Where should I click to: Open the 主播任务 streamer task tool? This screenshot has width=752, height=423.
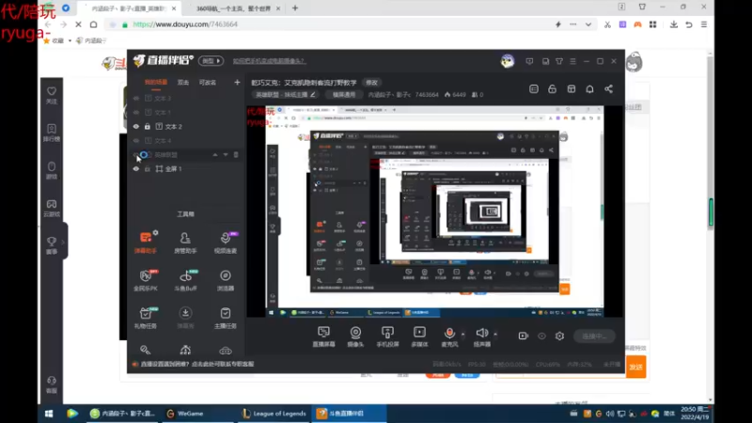225,318
